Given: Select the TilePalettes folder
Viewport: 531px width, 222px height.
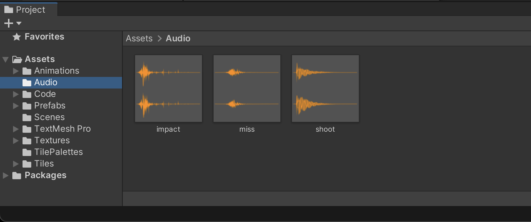Looking at the screenshot, I should pos(58,152).
